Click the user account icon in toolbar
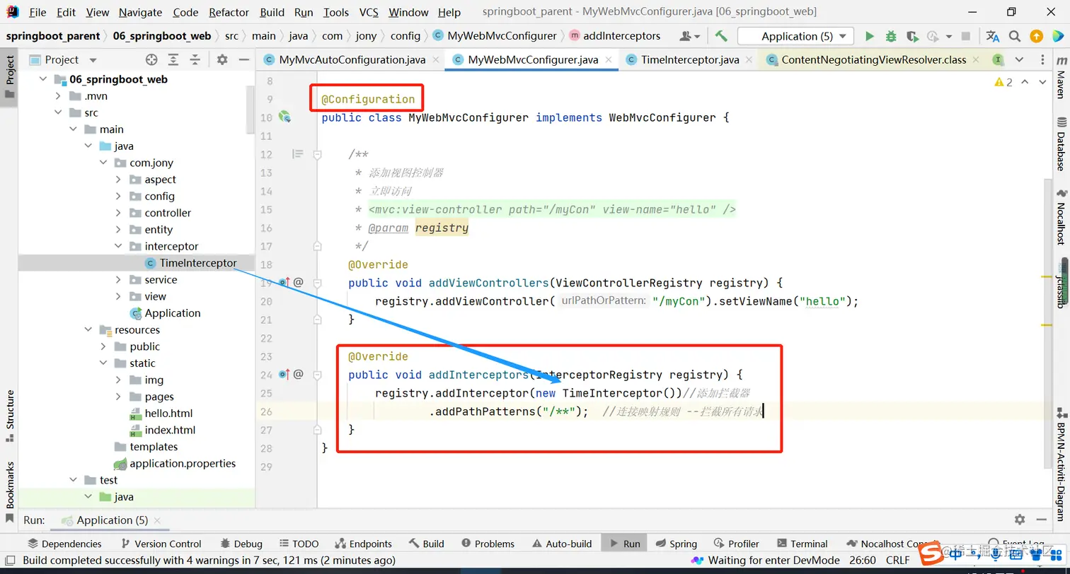This screenshot has width=1070, height=574. coord(689,36)
